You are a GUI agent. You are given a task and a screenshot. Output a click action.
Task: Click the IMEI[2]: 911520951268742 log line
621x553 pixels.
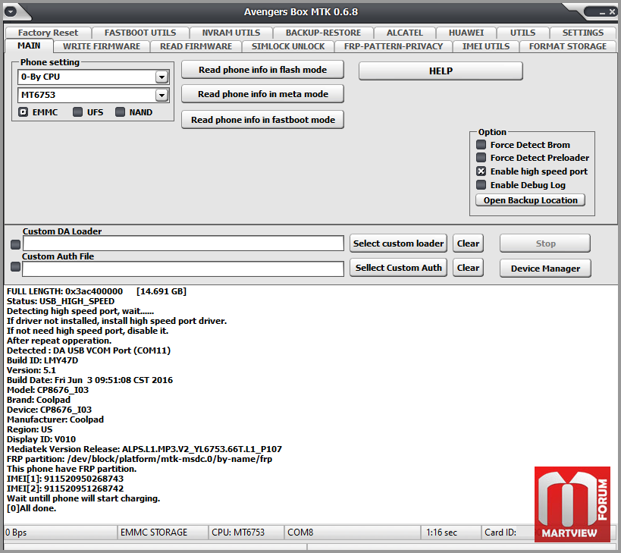pos(65,489)
